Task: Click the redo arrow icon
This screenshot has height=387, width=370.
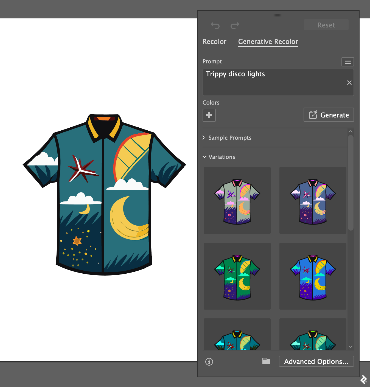Action: [235, 26]
